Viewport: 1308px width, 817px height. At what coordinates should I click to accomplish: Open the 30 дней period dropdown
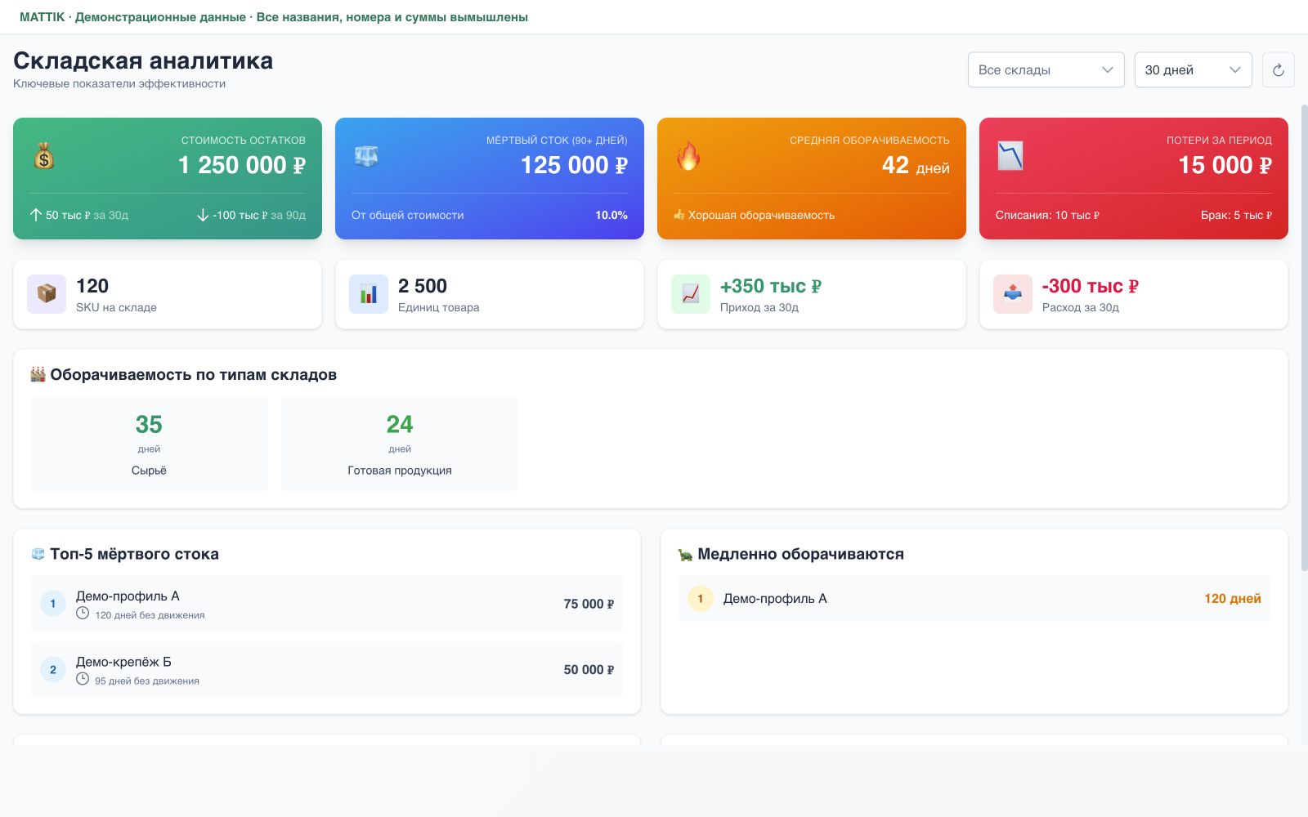[1194, 70]
